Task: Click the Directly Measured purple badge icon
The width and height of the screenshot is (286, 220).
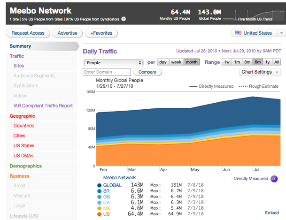Action: pyautogui.click(x=274, y=179)
